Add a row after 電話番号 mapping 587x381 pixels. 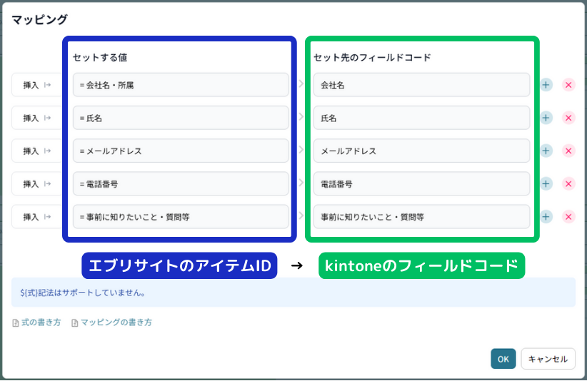pyautogui.click(x=546, y=183)
